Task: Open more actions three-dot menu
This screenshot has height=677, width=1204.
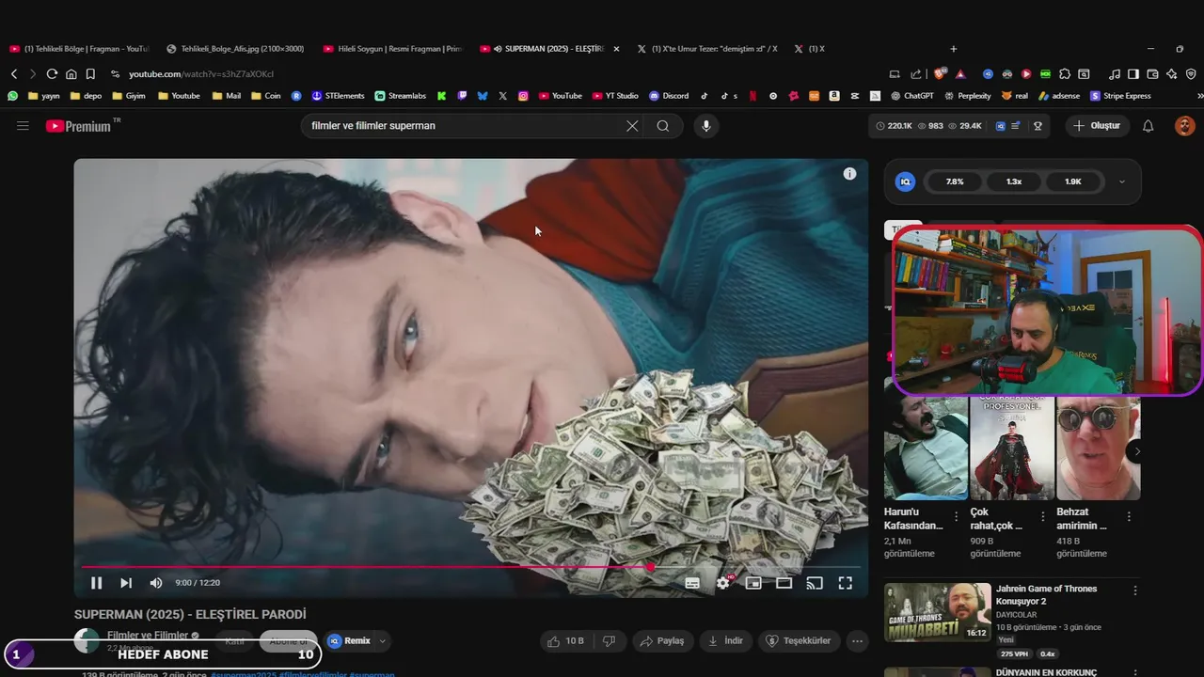Action: coord(857,641)
